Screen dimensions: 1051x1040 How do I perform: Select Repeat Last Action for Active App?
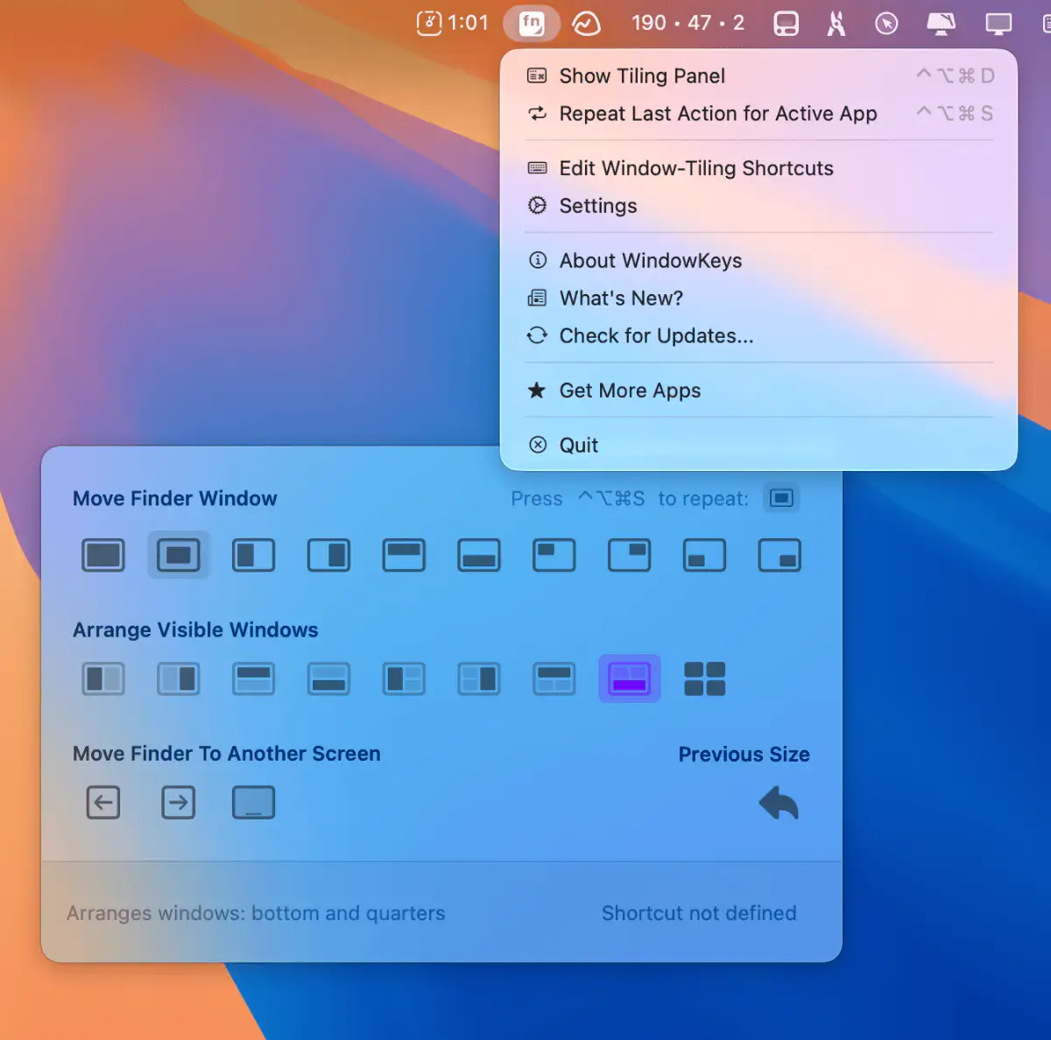pos(759,114)
